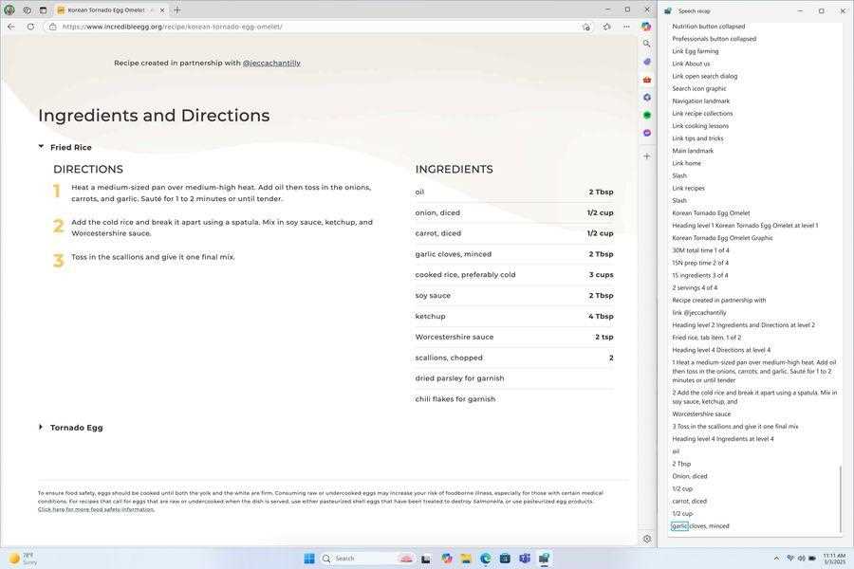Click the Copilot icon in Edge sidebar
This screenshot has width=854, height=569.
pyautogui.click(x=646, y=27)
